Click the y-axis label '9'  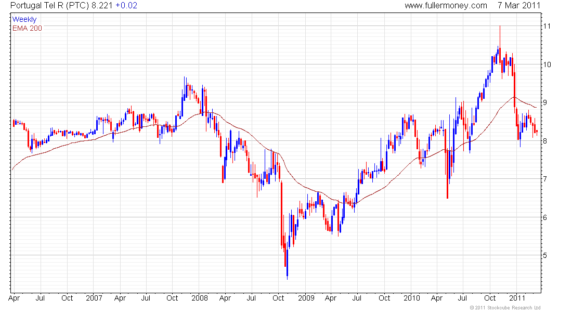click(545, 102)
